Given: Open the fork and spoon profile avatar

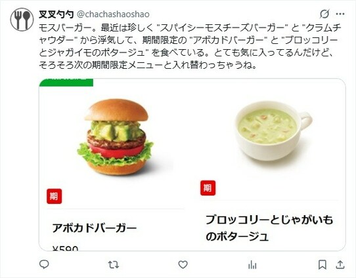Looking at the screenshot, I should 22,19.
